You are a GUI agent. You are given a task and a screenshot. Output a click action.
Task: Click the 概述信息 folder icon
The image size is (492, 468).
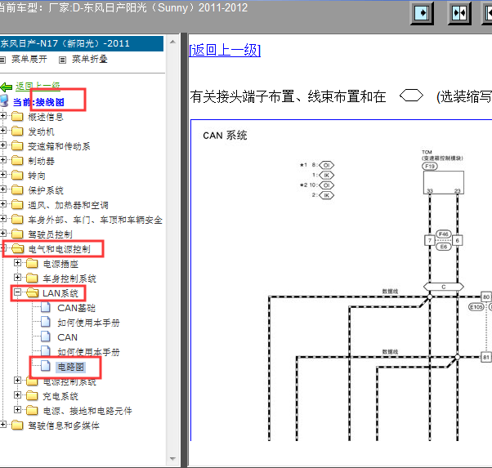point(17,117)
